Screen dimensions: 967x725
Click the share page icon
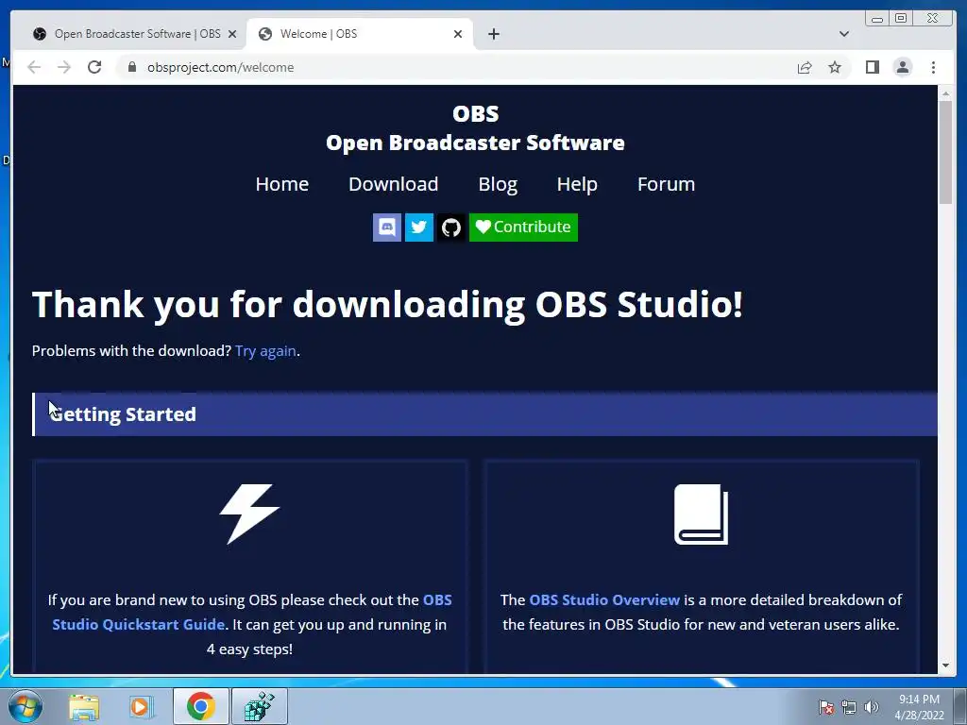(x=805, y=67)
